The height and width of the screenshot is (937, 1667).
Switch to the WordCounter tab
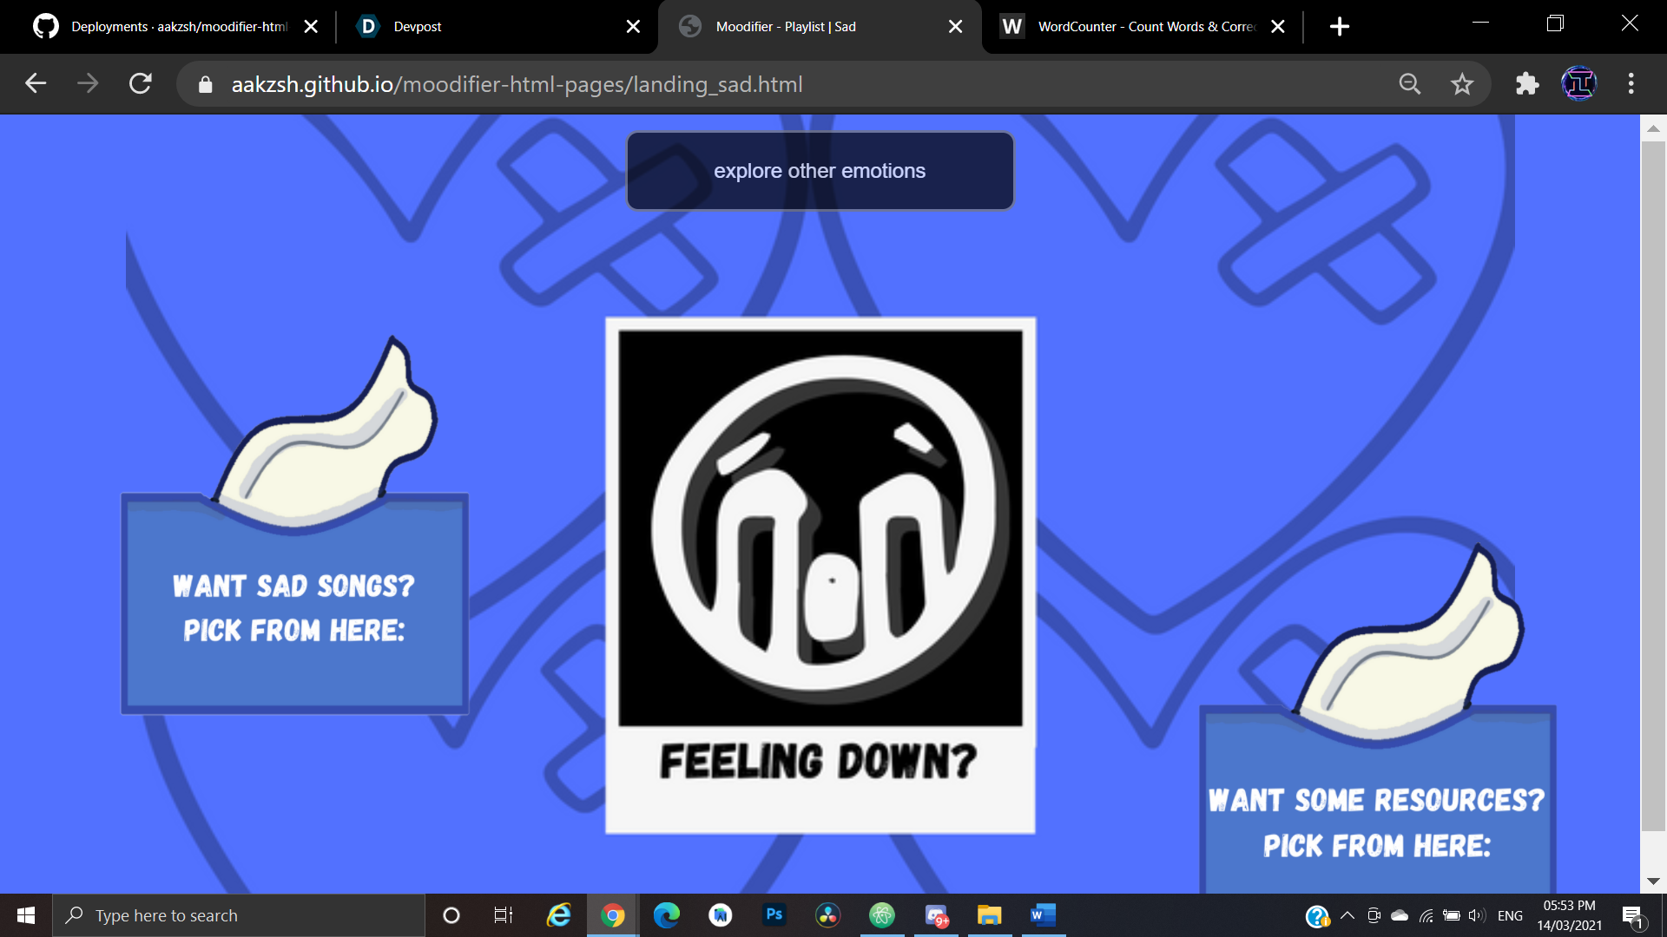click(x=1137, y=27)
